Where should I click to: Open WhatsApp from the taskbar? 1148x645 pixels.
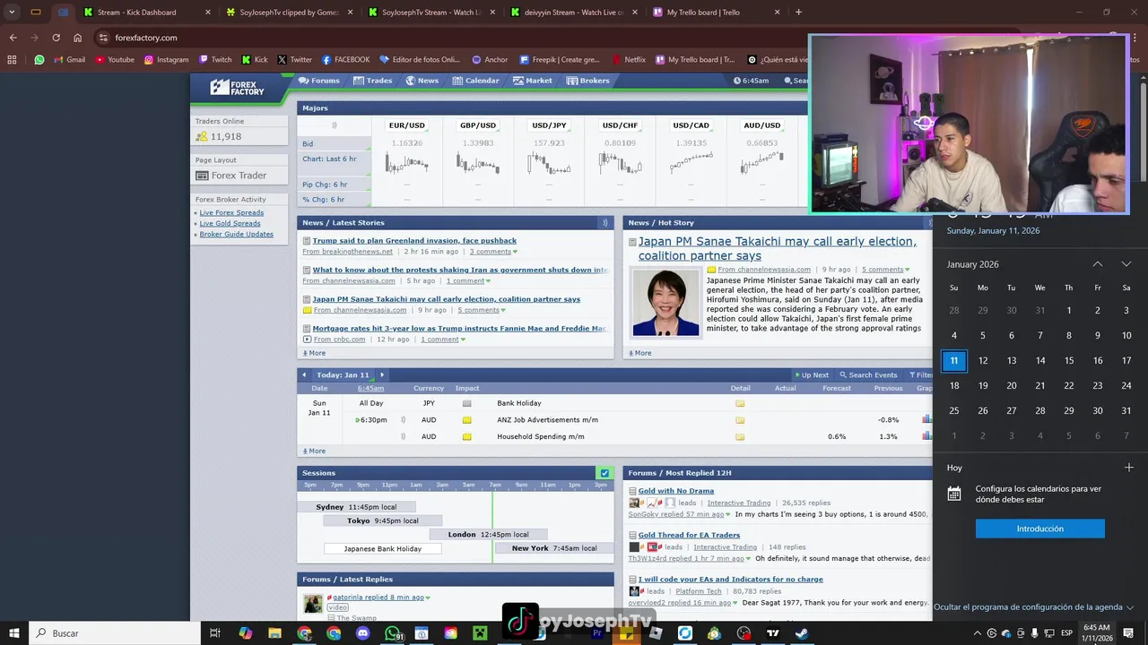click(392, 633)
